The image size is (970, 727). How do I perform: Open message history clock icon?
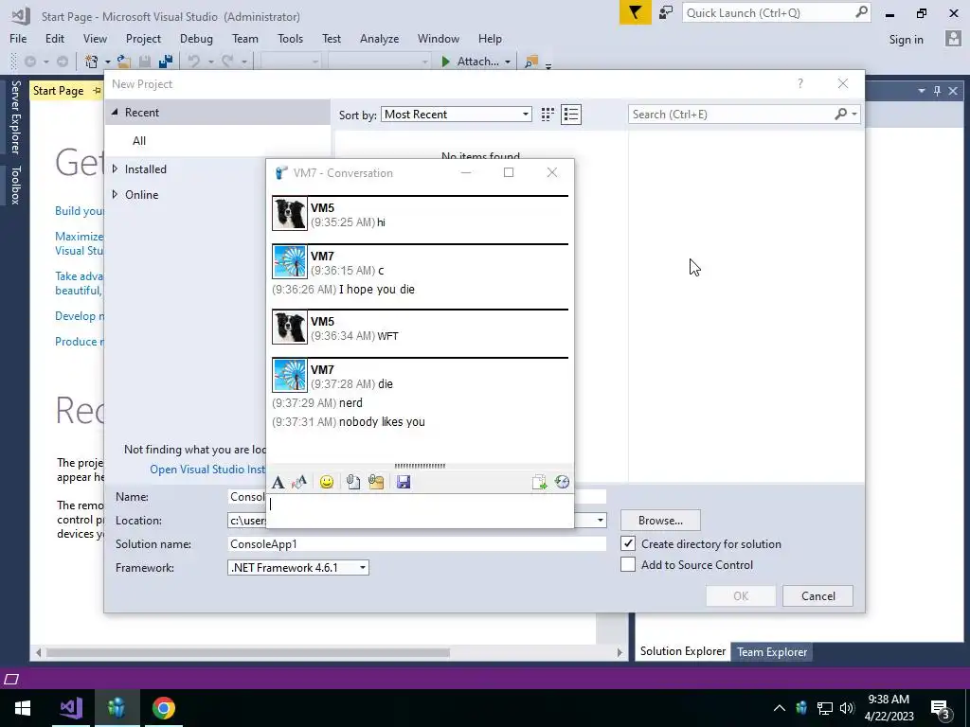pyautogui.click(x=562, y=482)
